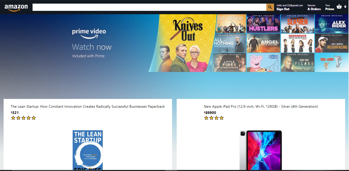Open Little Fires Everywhere thumbnail

coord(229,63)
